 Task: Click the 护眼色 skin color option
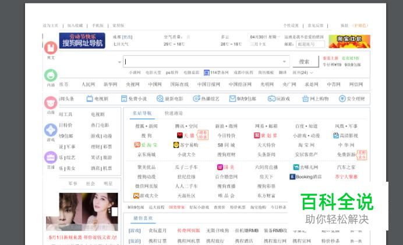pos(360,26)
